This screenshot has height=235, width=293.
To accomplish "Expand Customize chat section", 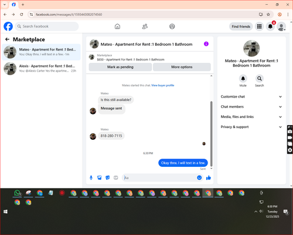I will click(x=251, y=96).
